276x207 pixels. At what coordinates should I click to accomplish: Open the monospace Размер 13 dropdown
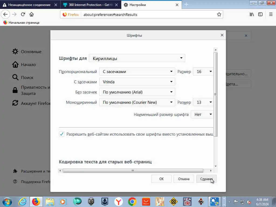203,102
